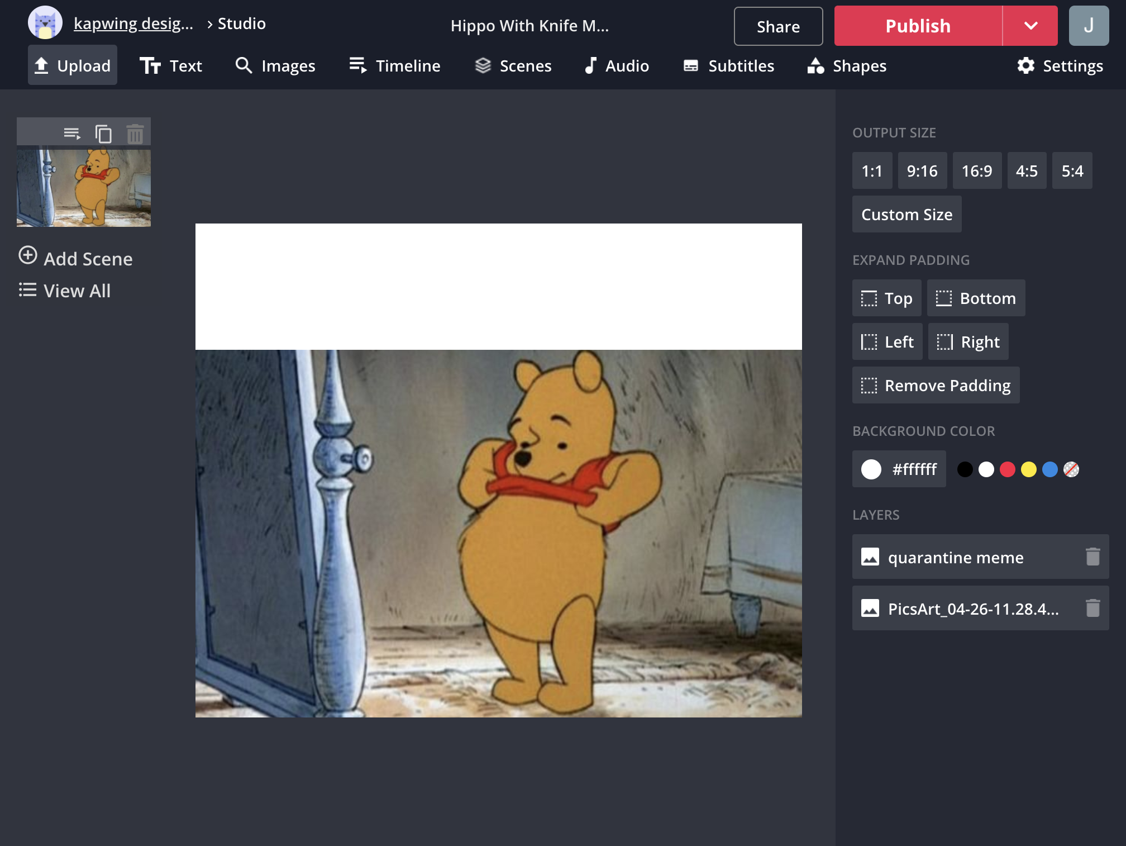This screenshot has height=846, width=1126.
Task: Delete the quarantine meme layer
Action: click(1092, 557)
